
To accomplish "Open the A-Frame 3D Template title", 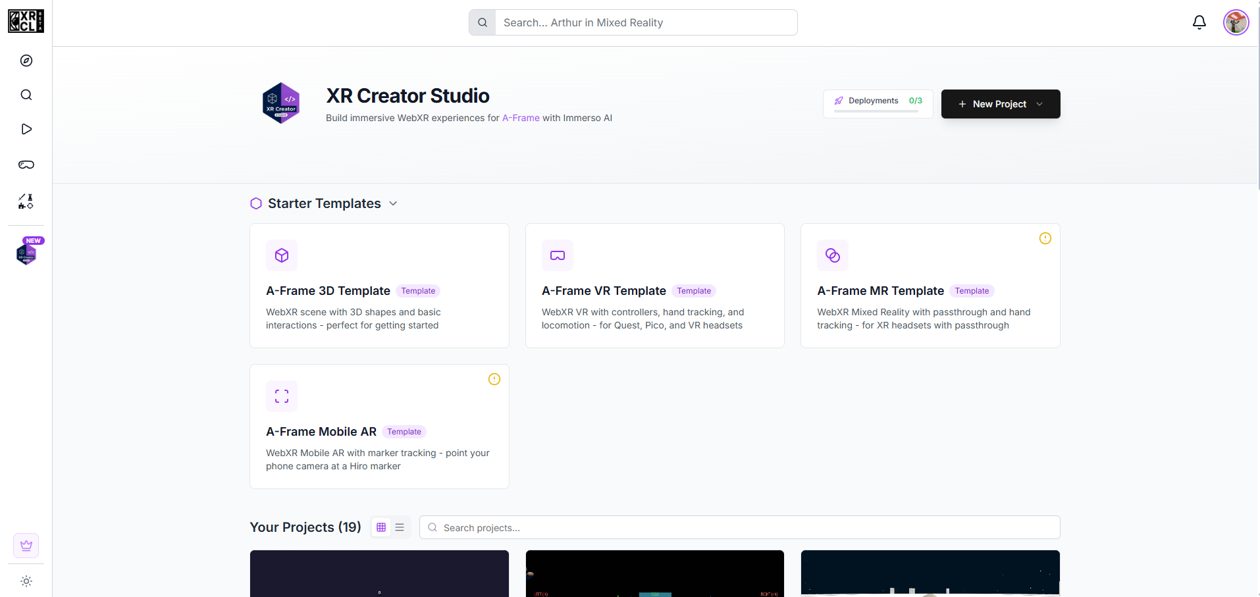I will click(x=328, y=291).
